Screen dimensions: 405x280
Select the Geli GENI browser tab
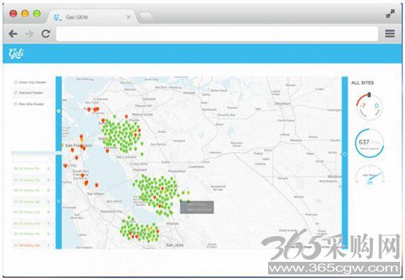91,17
